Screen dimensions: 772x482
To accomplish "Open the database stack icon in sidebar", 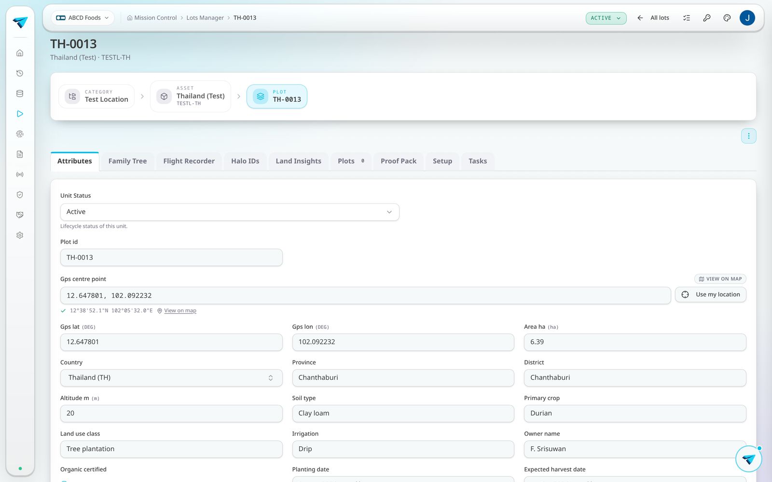I will click(x=20, y=94).
